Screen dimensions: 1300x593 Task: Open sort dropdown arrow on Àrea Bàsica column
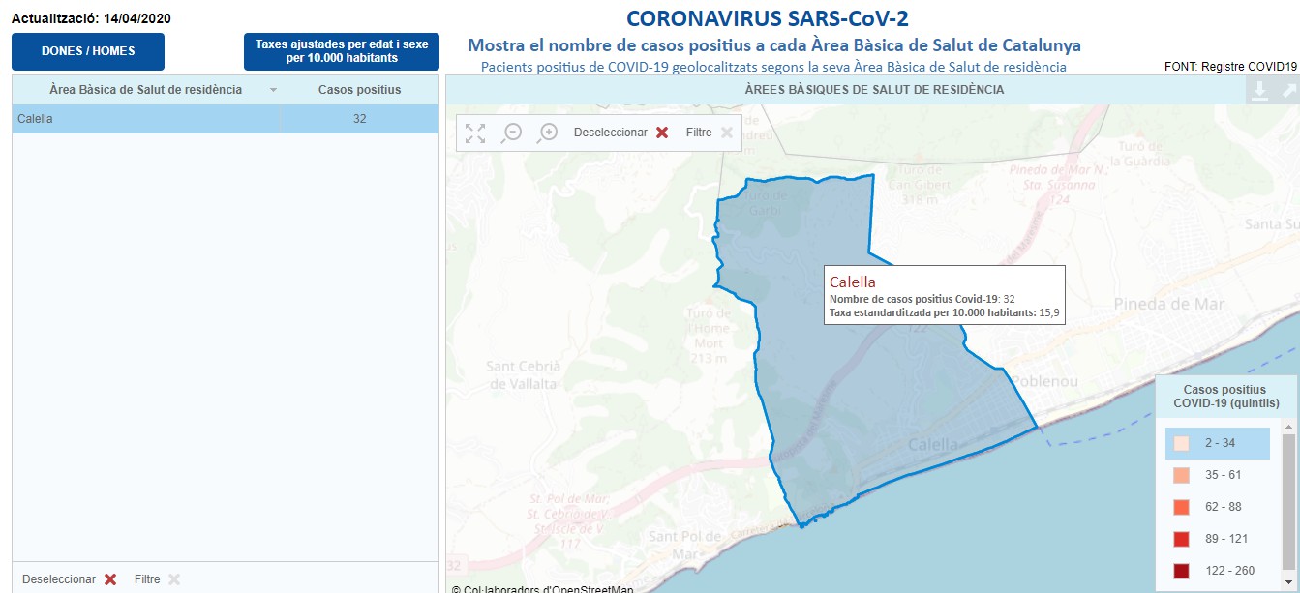pos(274,90)
